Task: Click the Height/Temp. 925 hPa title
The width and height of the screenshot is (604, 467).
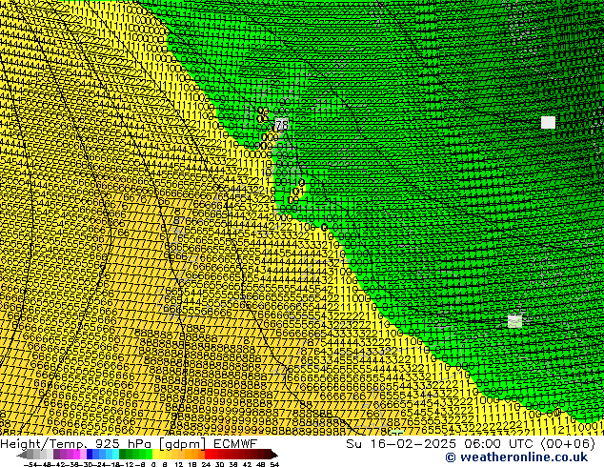Action: coord(78,443)
